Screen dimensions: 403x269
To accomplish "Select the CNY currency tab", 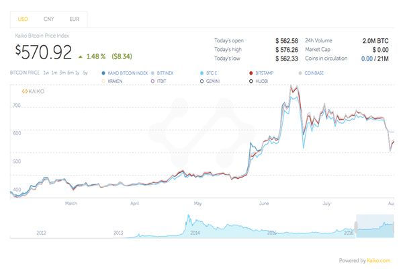I will 48,18.
